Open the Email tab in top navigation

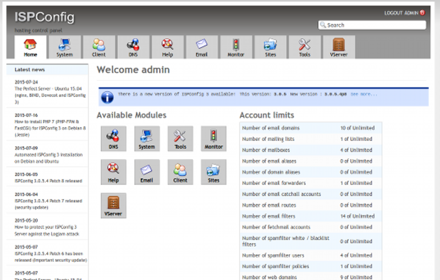point(202,47)
